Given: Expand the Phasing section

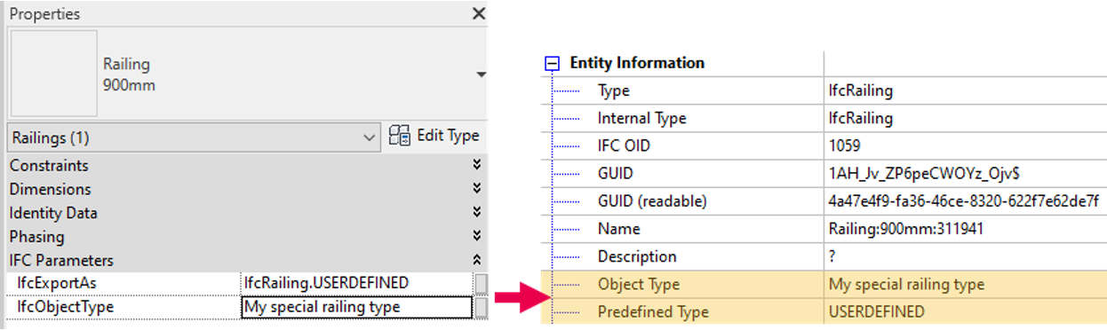Looking at the screenshot, I should [477, 237].
